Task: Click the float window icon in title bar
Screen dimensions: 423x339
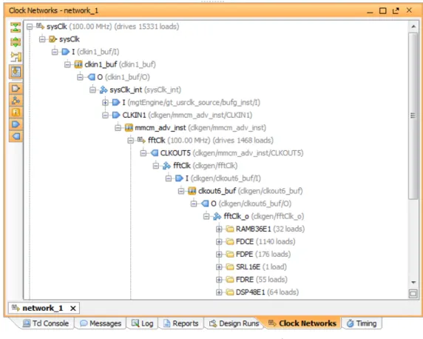Action: (x=396, y=11)
